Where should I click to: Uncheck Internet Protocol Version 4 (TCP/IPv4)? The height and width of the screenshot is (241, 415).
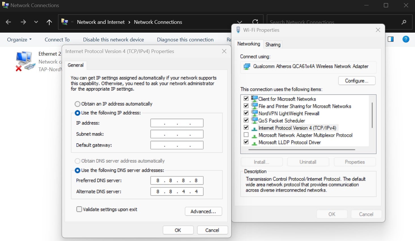(246, 127)
